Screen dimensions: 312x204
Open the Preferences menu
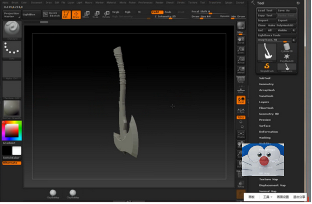[146, 3]
